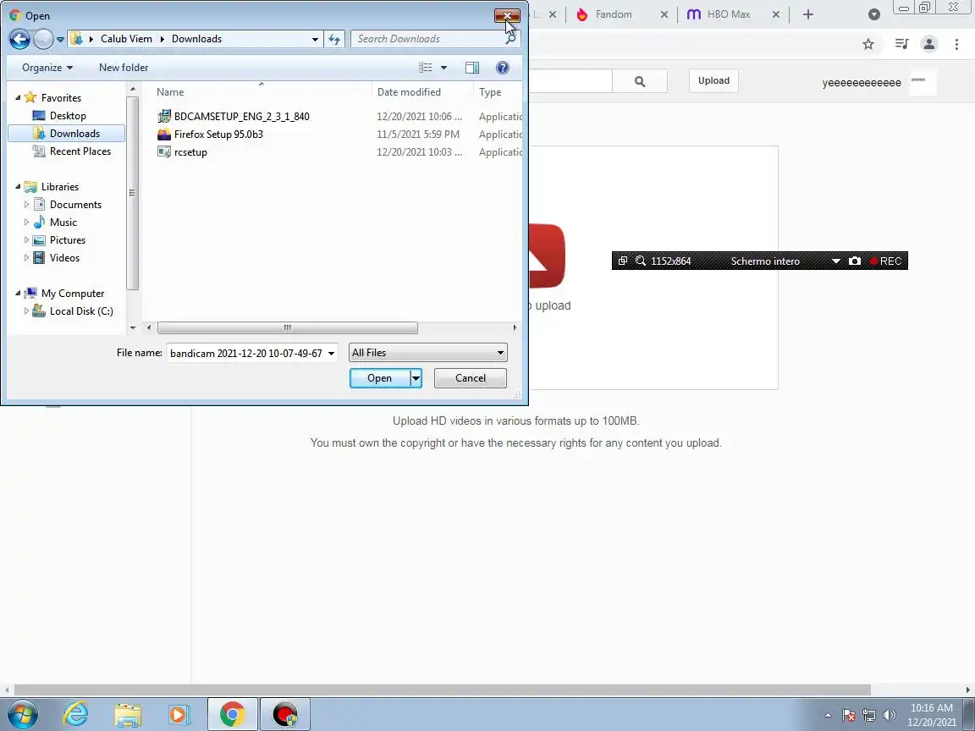Click the Help question mark icon

(x=503, y=68)
